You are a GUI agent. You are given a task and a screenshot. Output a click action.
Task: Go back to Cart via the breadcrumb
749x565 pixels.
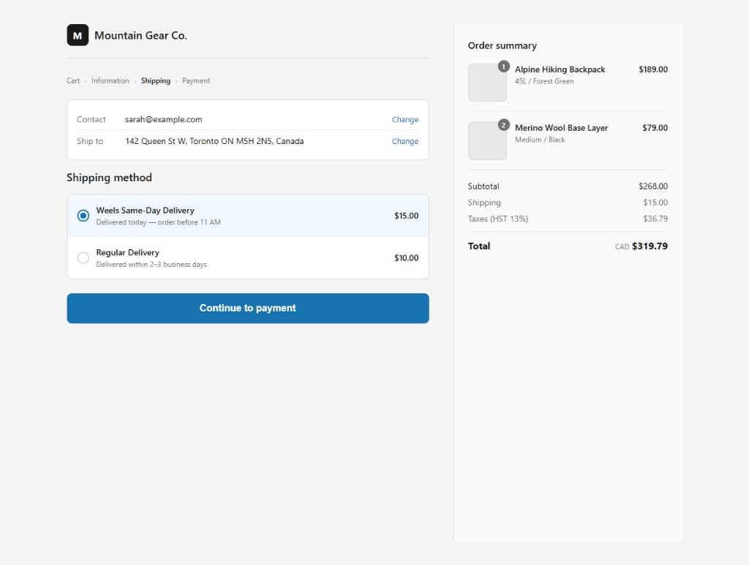pyautogui.click(x=72, y=80)
